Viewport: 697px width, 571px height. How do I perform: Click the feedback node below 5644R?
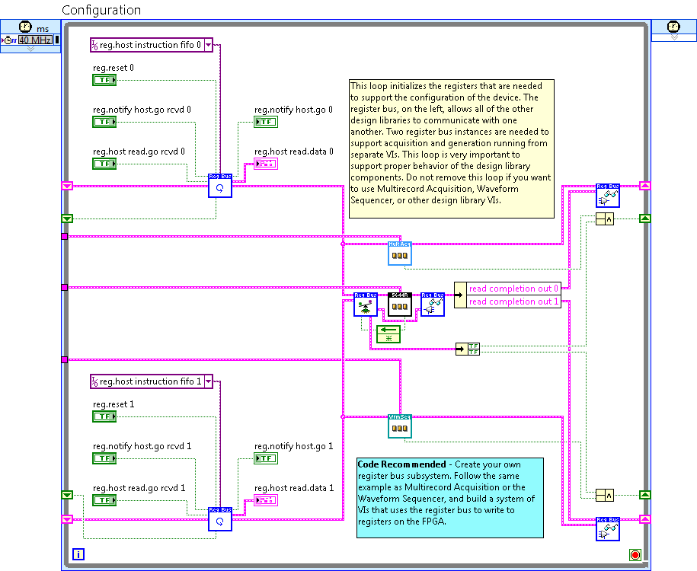coord(388,334)
